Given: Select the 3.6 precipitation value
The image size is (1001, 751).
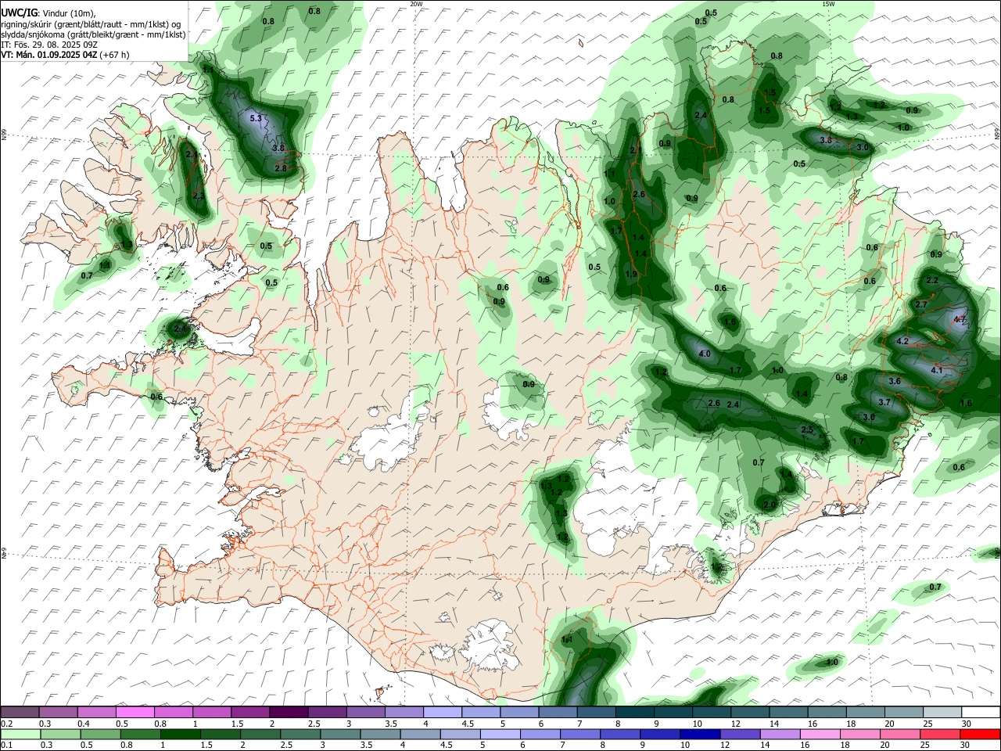Looking at the screenshot, I should click(x=895, y=381).
